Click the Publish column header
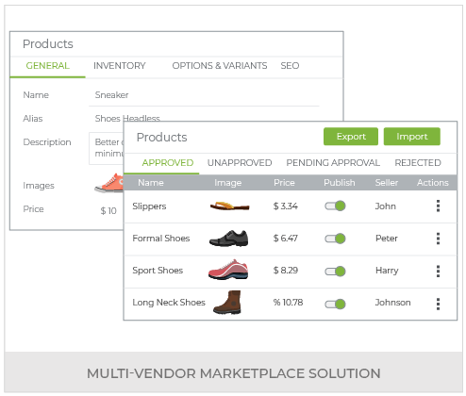Screen dimensions: 466x396 [340, 183]
